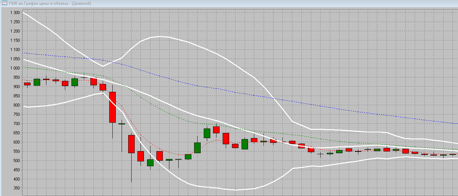Click the chart window icon in title bar
Viewport: 458px width, 196px height.
point(5,3)
